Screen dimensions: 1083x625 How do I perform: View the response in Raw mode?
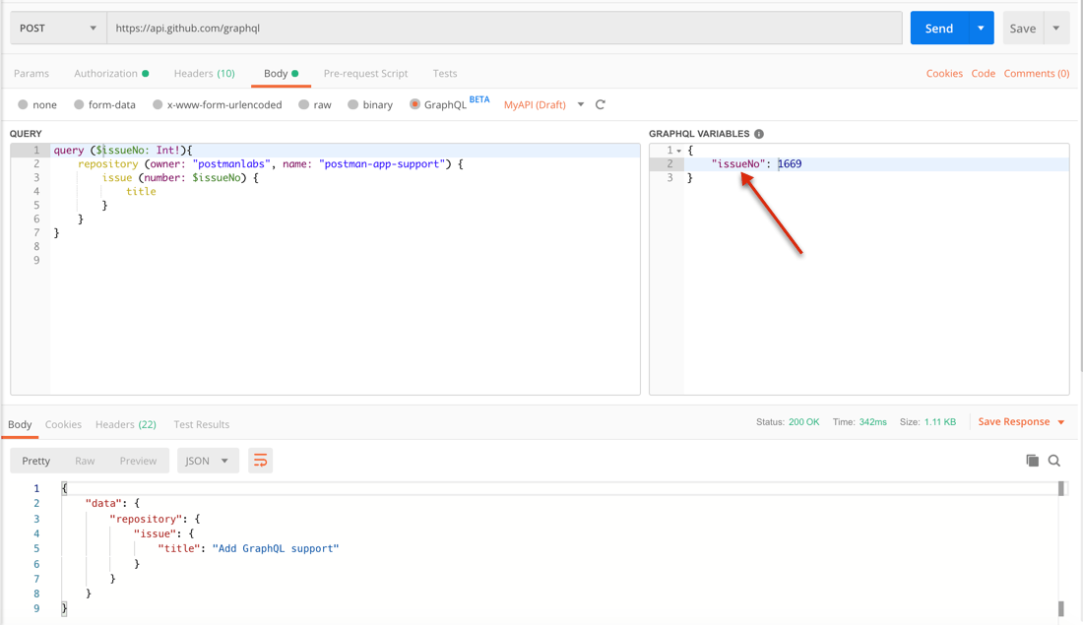click(x=87, y=460)
